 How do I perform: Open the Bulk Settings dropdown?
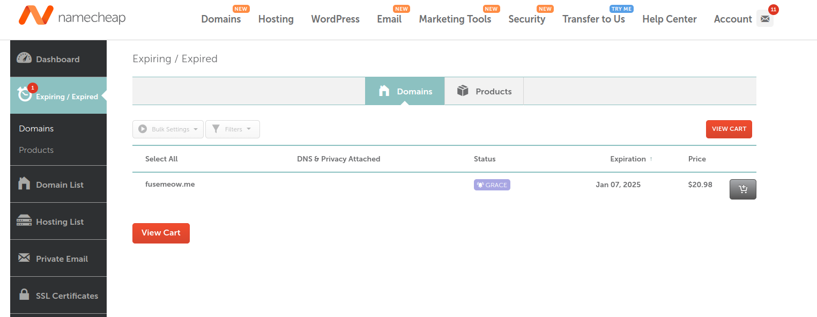168,129
